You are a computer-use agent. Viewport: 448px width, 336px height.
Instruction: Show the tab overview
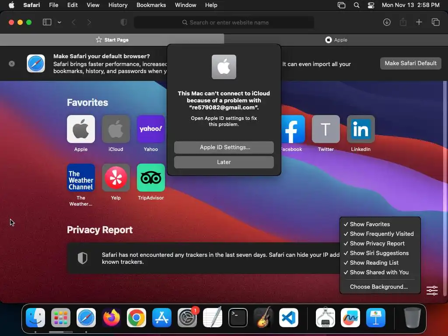tap(435, 22)
